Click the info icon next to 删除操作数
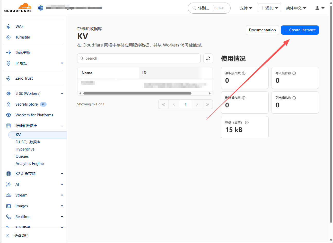The height and width of the screenshot is (243, 333). 244,98
